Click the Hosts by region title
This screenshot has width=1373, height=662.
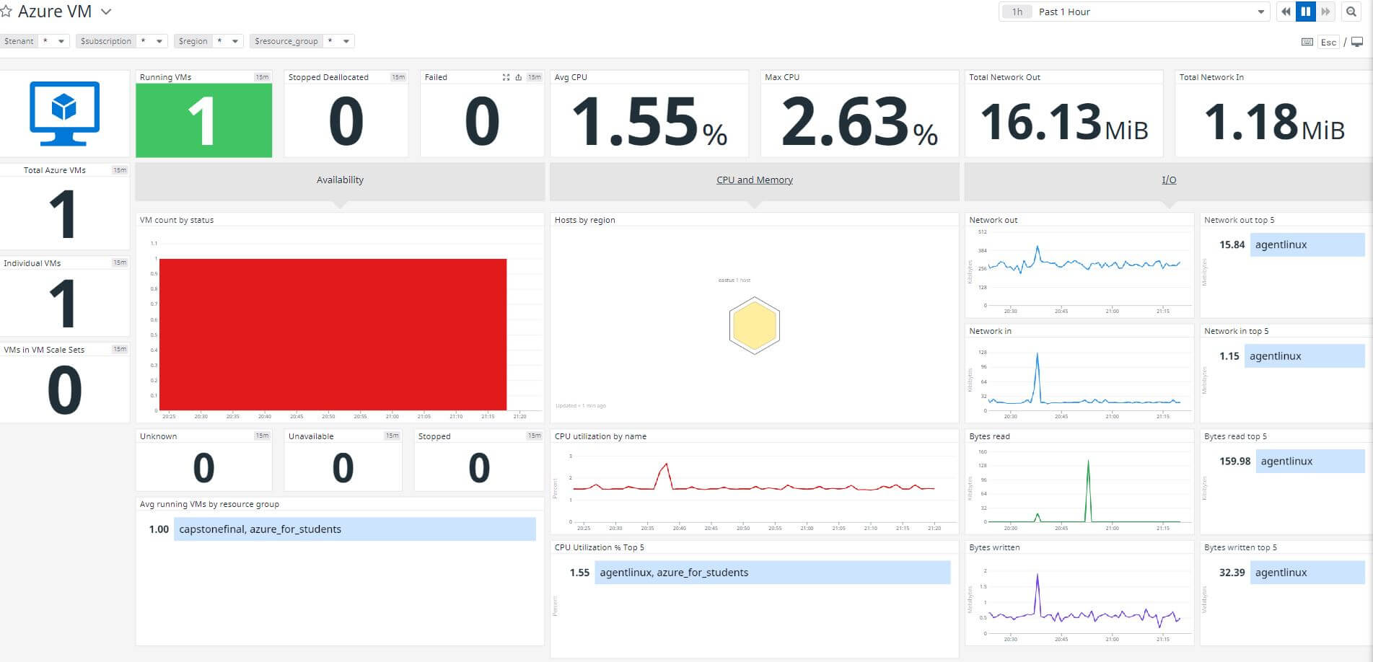[585, 220]
